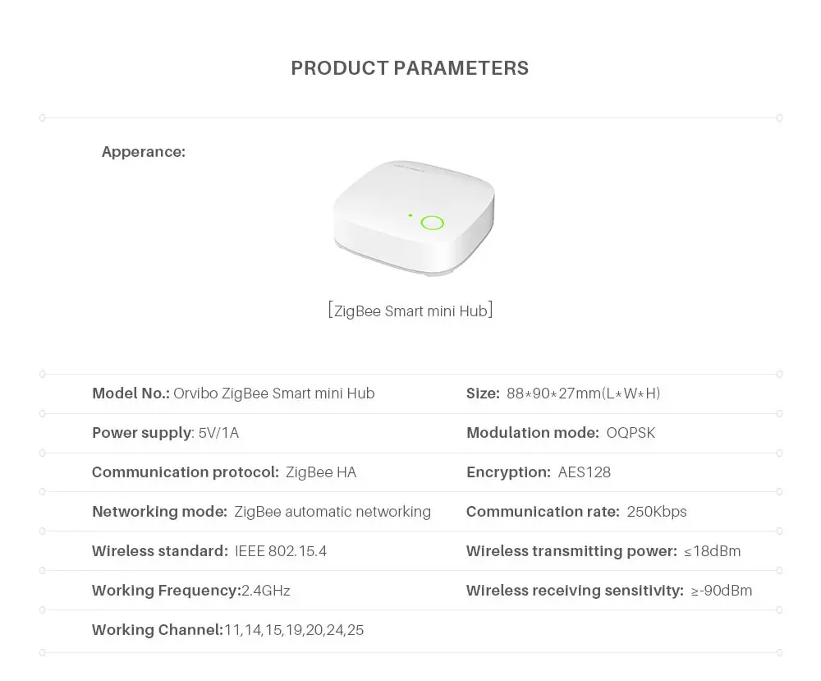
Task: Click the Communication rate 250Kbps entry
Action: pyautogui.click(x=576, y=511)
